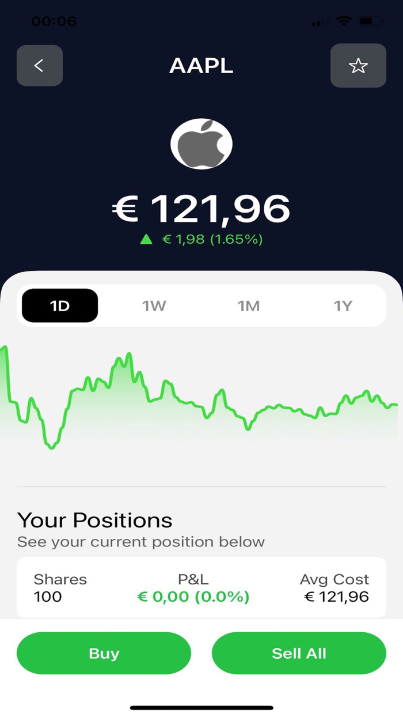Image resolution: width=403 pixels, height=717 pixels.
Task: Select the 1Y time range
Action: point(343,305)
